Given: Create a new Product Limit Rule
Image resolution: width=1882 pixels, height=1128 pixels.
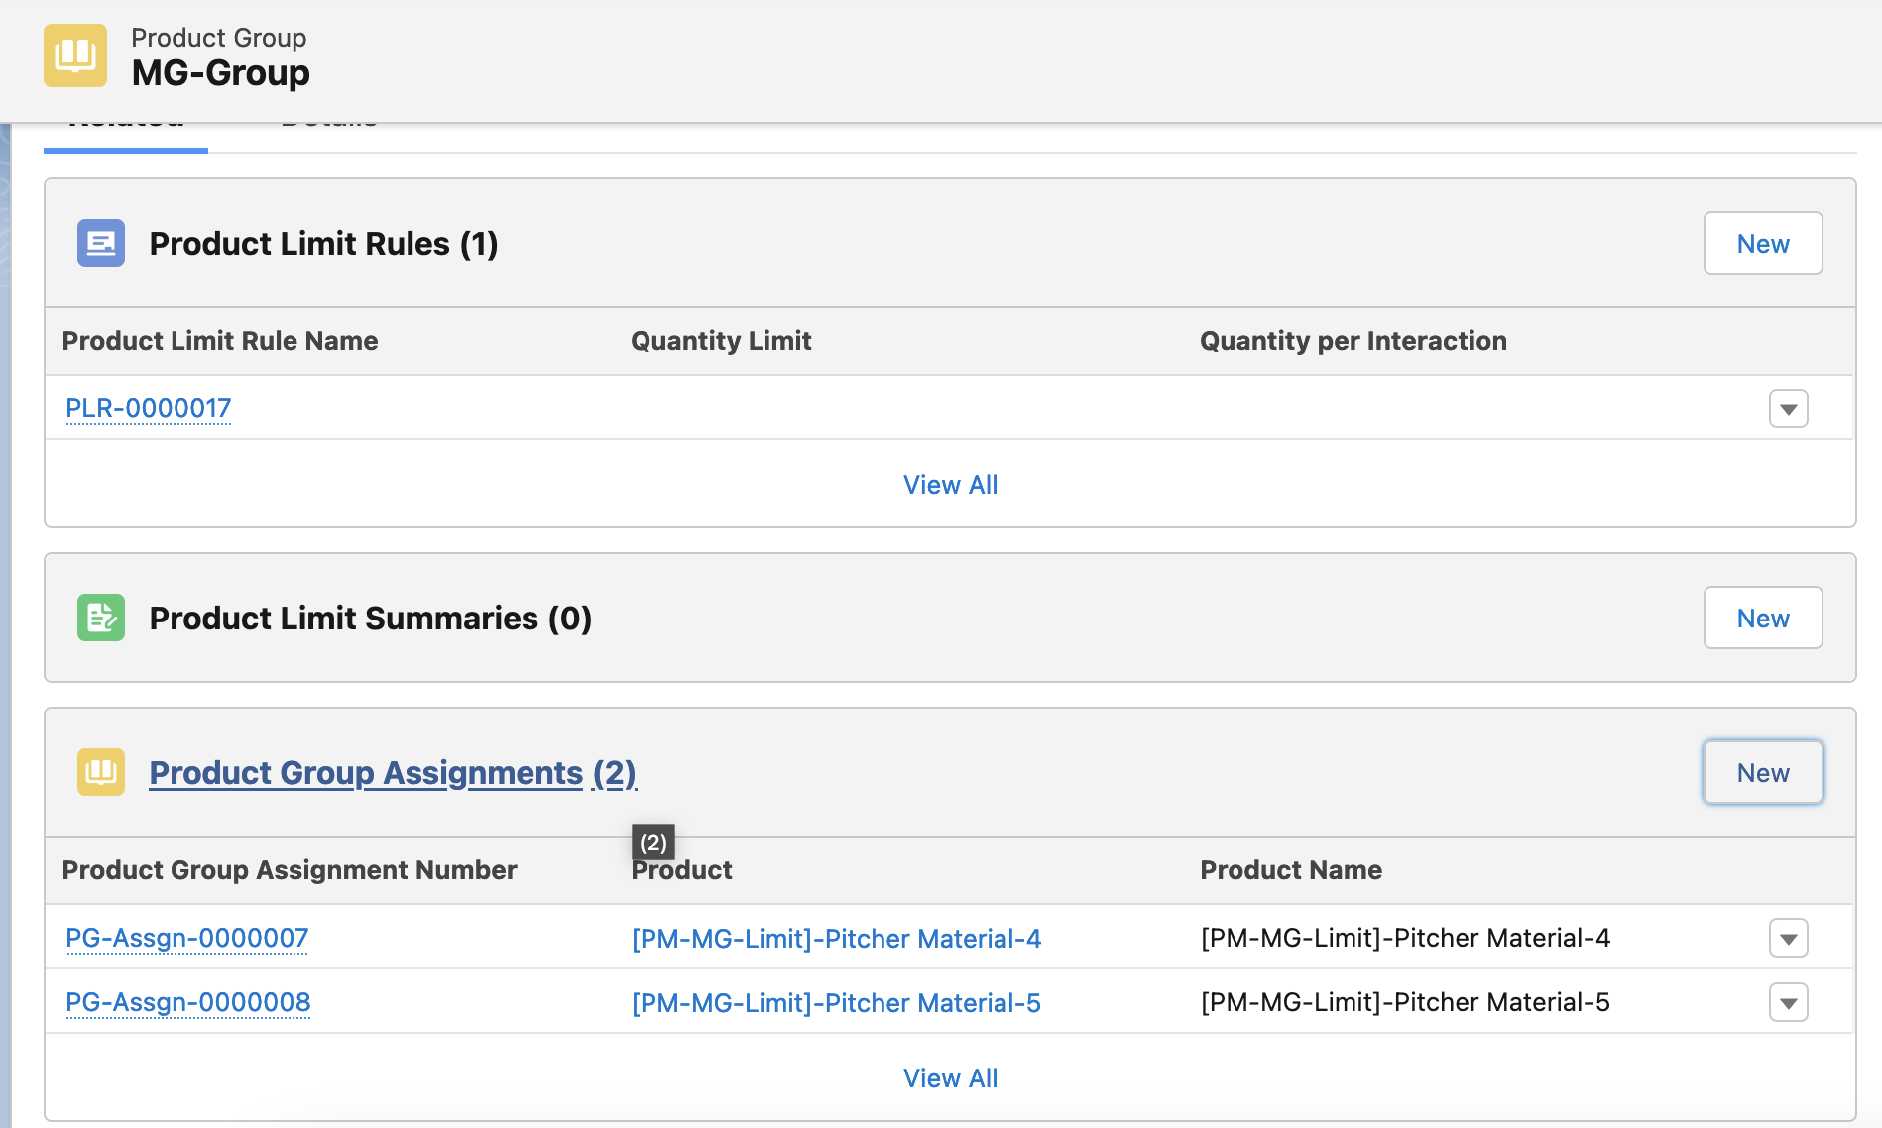Looking at the screenshot, I should click(1762, 243).
